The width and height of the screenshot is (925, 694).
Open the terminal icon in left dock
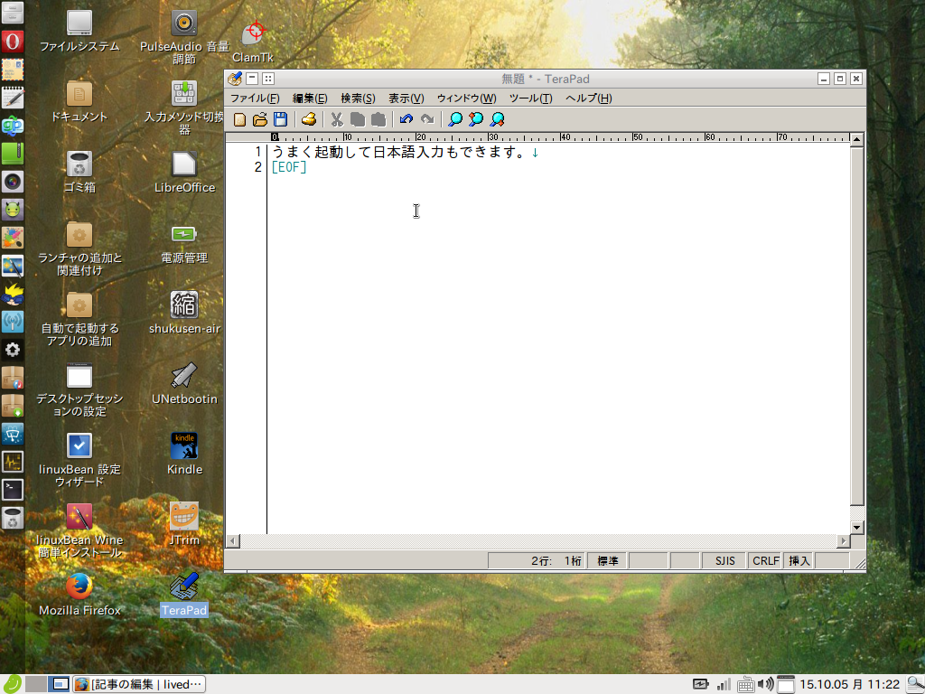click(13, 489)
